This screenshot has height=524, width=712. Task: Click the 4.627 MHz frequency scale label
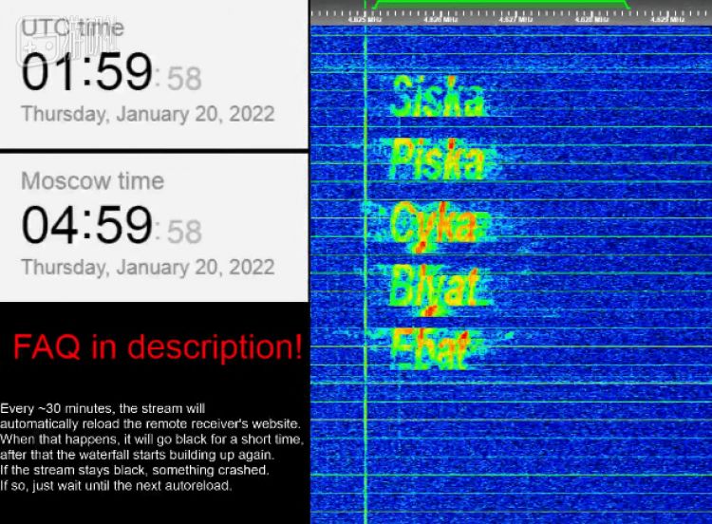click(515, 20)
